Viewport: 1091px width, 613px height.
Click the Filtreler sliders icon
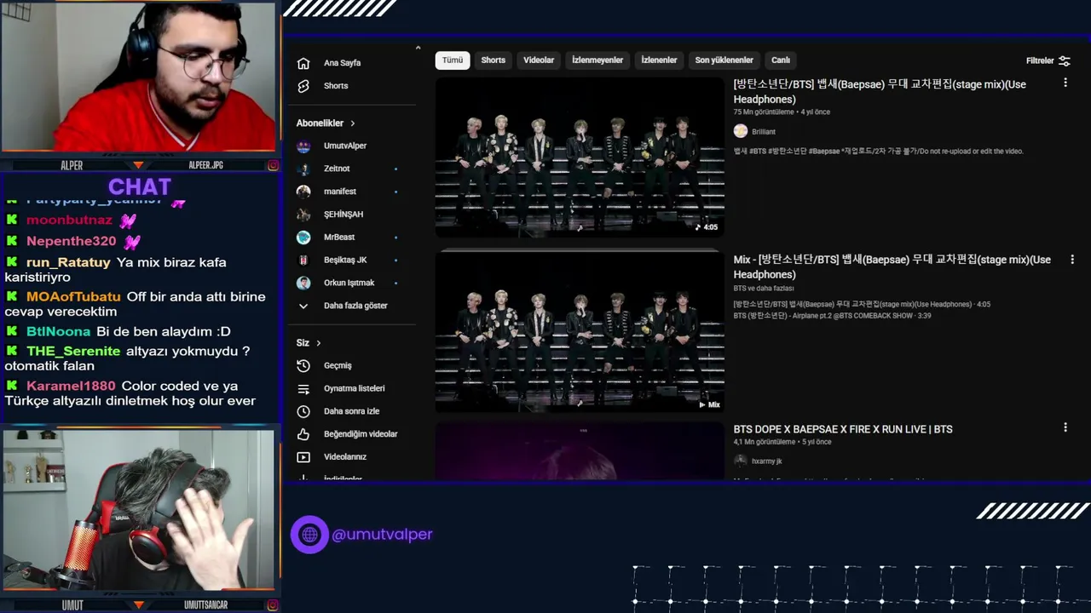click(1065, 60)
